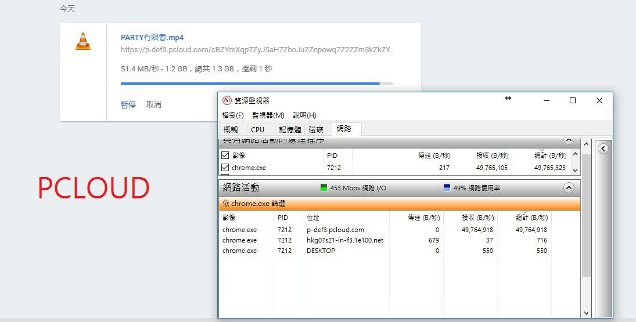
Task: Select the hkg07s21-in-f3.1e100.net connection row
Action: [x=385, y=240]
